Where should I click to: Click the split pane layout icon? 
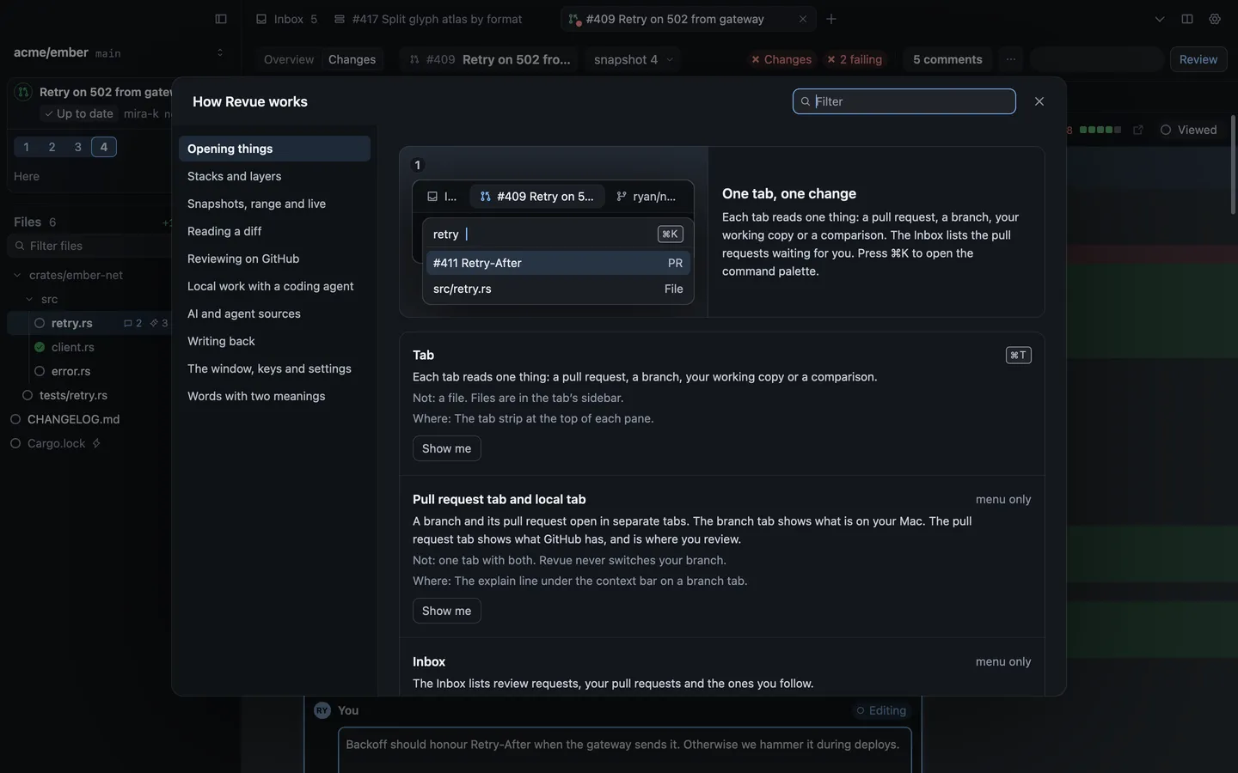1187,19
